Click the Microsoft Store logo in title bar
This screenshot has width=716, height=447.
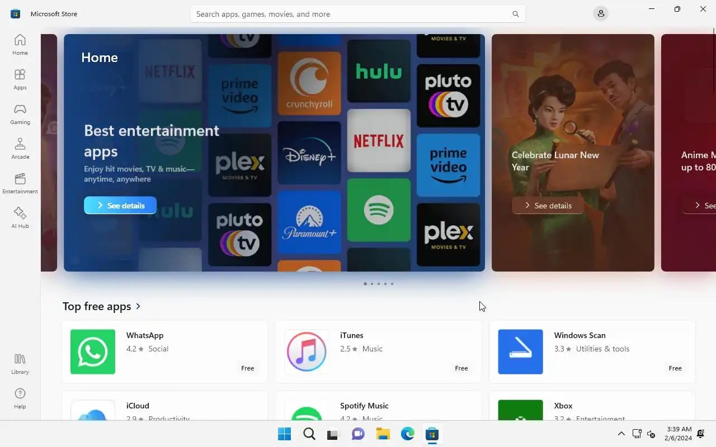(15, 13)
